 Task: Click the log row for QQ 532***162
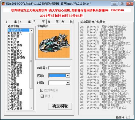102,41
